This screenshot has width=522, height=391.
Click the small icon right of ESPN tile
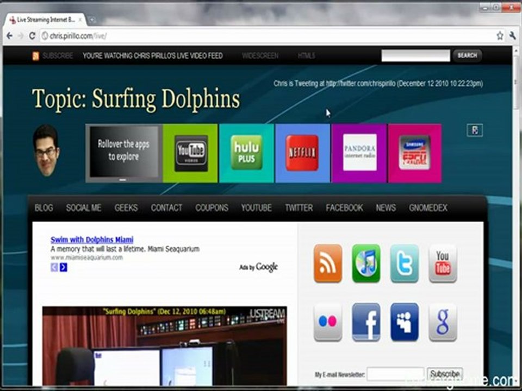(475, 130)
